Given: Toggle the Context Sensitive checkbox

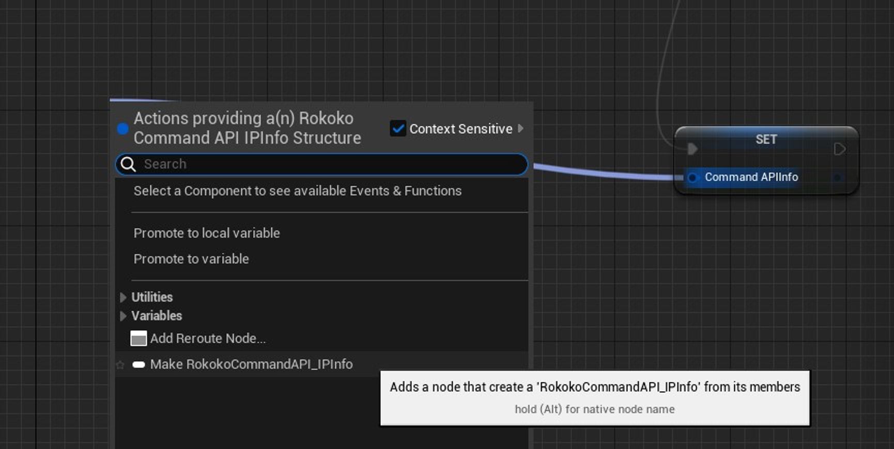Looking at the screenshot, I should [398, 129].
